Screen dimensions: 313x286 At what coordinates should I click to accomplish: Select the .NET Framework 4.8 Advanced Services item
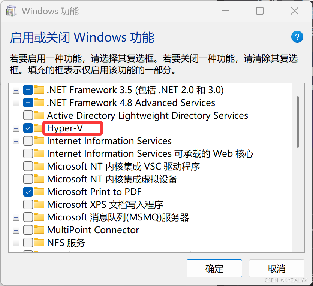click(131, 103)
